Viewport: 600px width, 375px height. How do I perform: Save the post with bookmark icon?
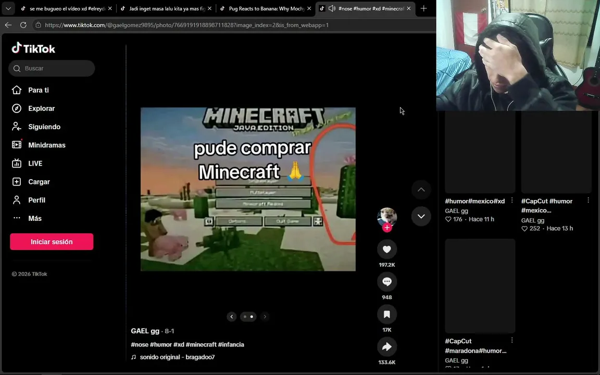(387, 314)
